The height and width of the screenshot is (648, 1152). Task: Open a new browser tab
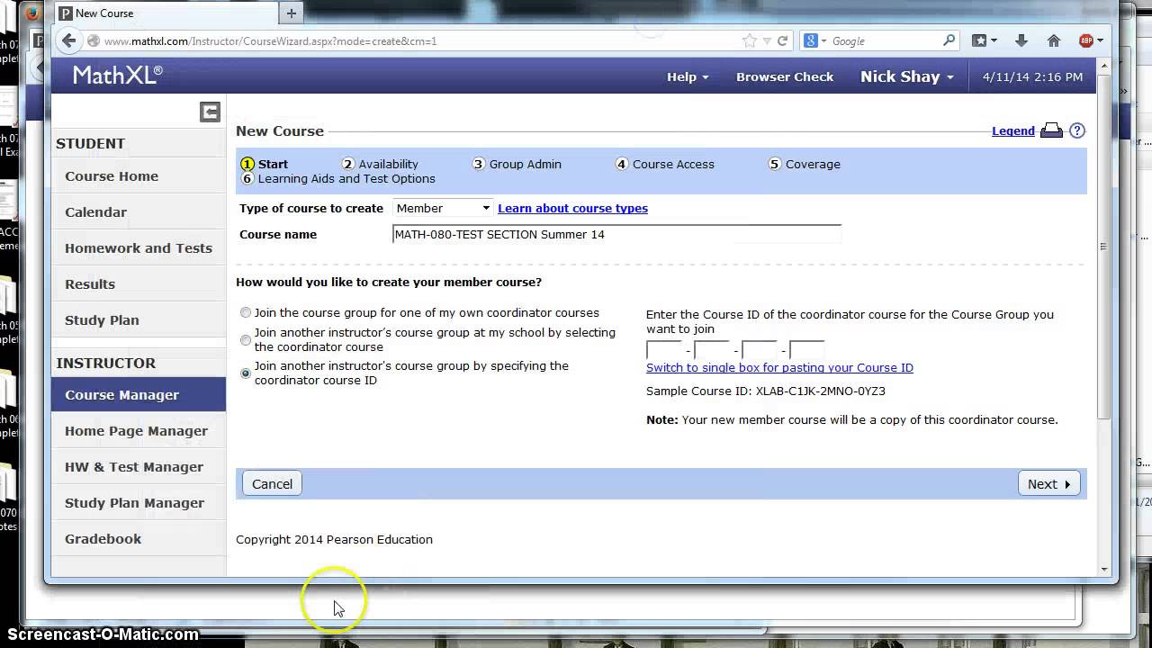[x=291, y=13]
